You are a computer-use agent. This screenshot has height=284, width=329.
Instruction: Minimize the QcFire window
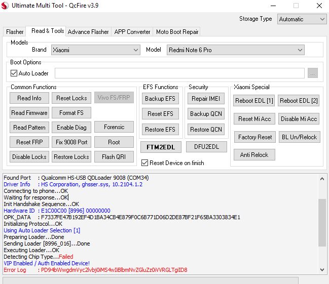click(273, 6)
